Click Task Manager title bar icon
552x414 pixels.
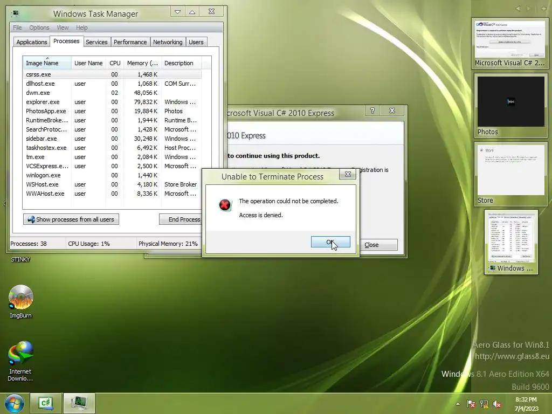(x=15, y=14)
